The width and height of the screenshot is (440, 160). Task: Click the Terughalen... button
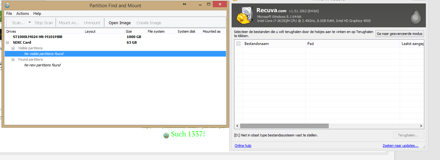pos(409,135)
